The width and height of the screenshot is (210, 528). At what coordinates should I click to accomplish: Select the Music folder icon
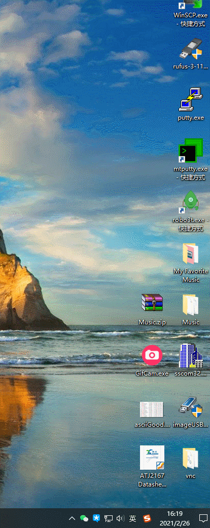click(191, 305)
